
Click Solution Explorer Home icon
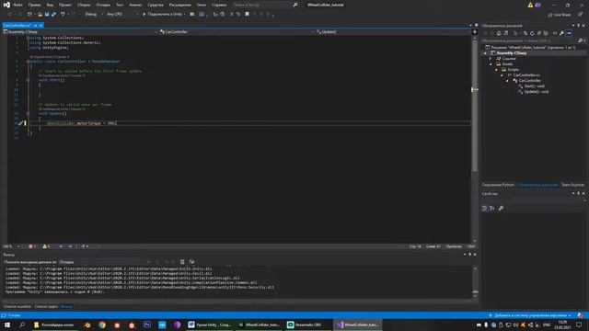pos(499,33)
